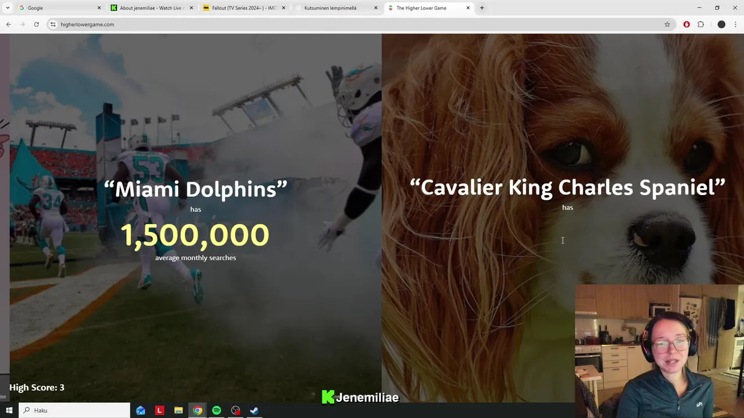This screenshot has height=418, width=744.
Task: Click the "average monthly searches" label
Action: click(x=195, y=258)
